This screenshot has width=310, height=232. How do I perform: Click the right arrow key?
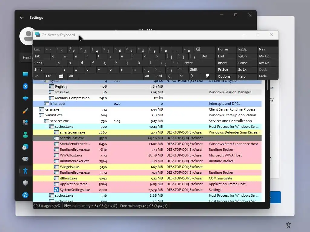(x=192, y=76)
